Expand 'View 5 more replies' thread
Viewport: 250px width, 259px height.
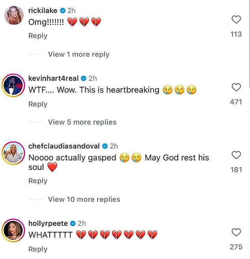coord(82,122)
